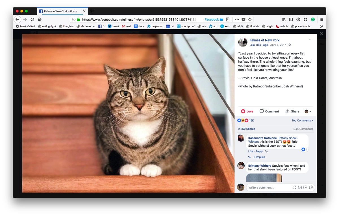The width and height of the screenshot is (339, 216).
Task: Save page to Pocket icon
Action: click(244, 19)
